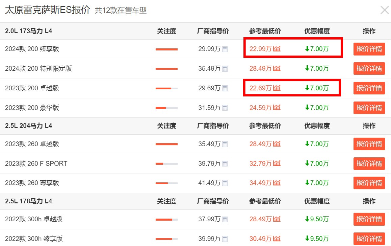Click the 22.99万 lowest reference price

click(260, 49)
